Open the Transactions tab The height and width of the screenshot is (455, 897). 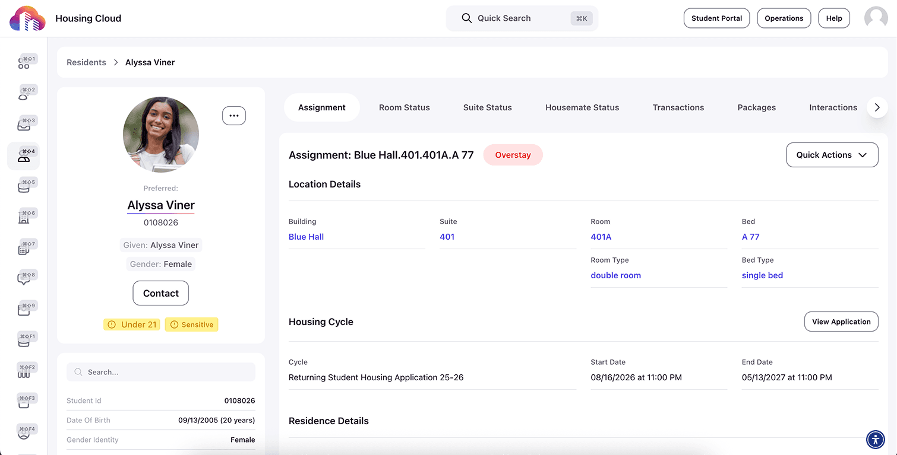click(678, 107)
